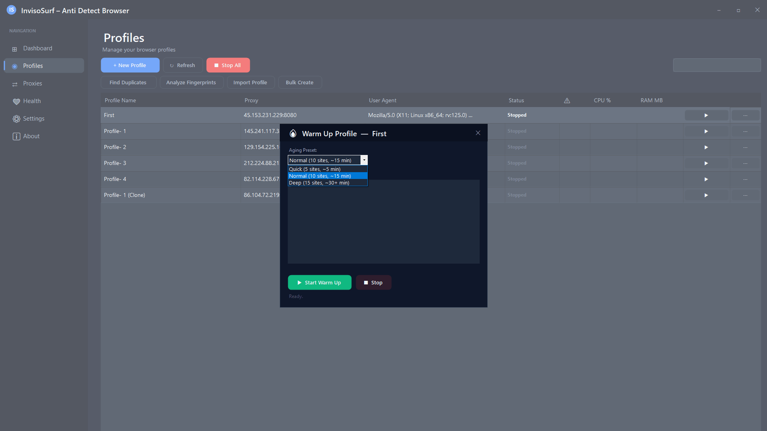Click Import Profile button
Image resolution: width=767 pixels, height=431 pixels.
(250, 82)
